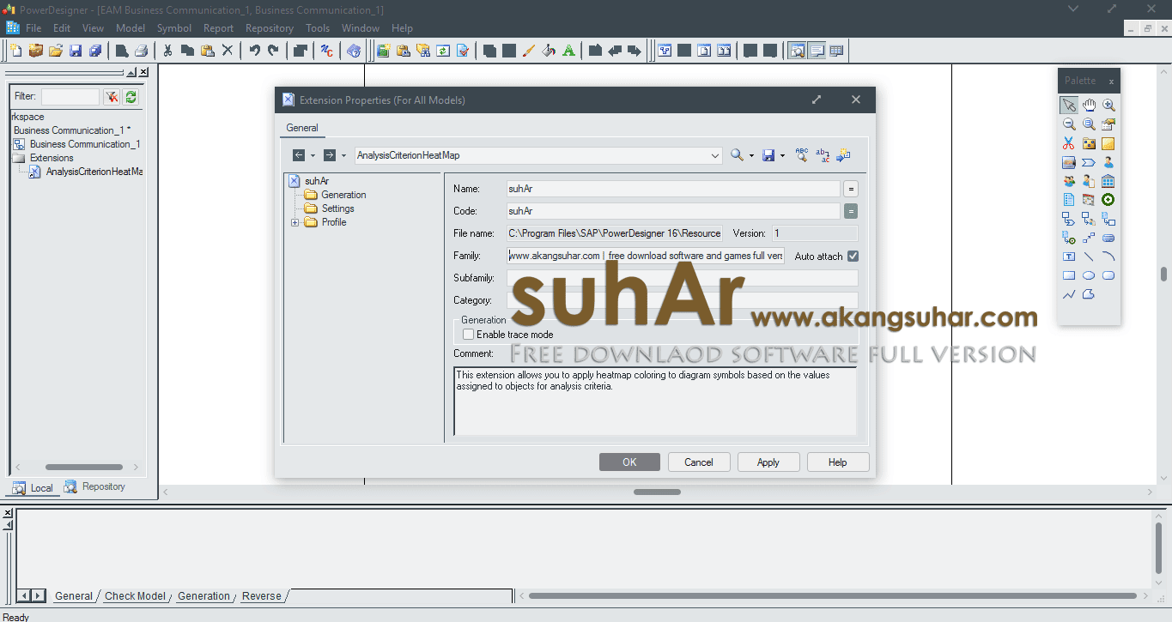
Task: Click the diagram horizontal scrollbar thumb
Action: (x=657, y=492)
